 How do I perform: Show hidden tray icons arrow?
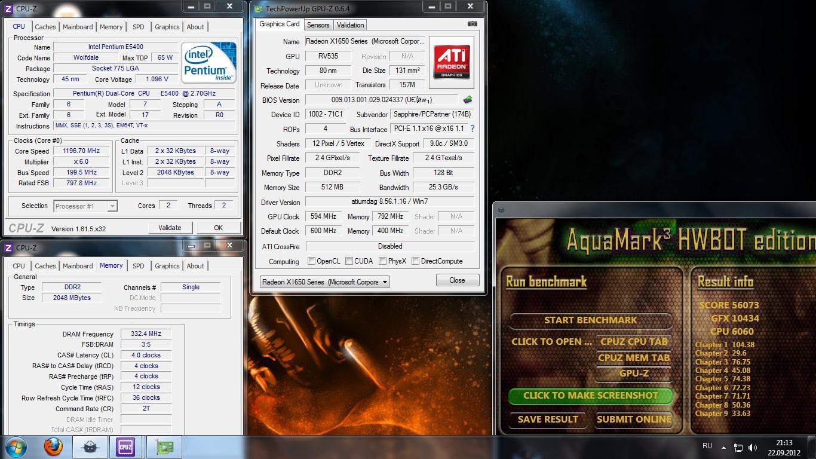point(723,447)
